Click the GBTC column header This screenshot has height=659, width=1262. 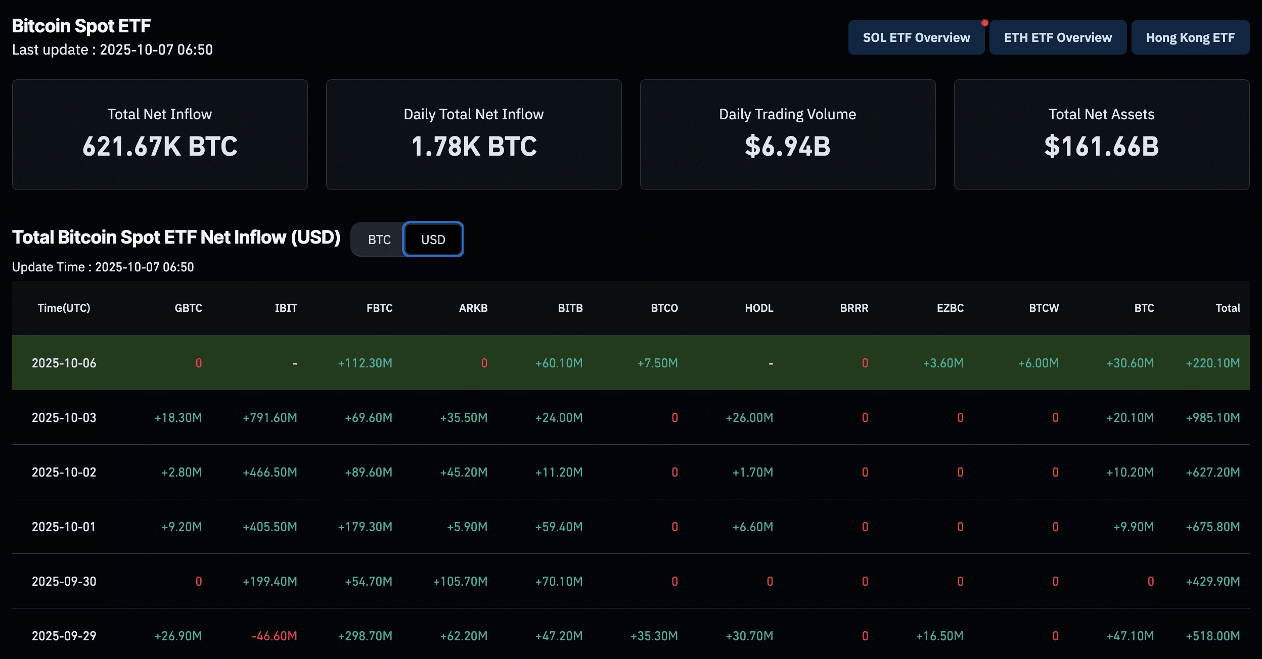[x=189, y=308]
